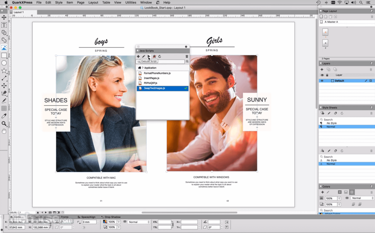Select the Oval Box tool

tap(4, 63)
